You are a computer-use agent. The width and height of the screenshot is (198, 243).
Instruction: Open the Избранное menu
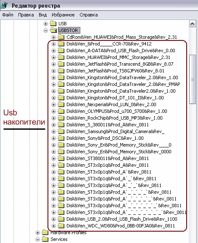[x=63, y=15]
